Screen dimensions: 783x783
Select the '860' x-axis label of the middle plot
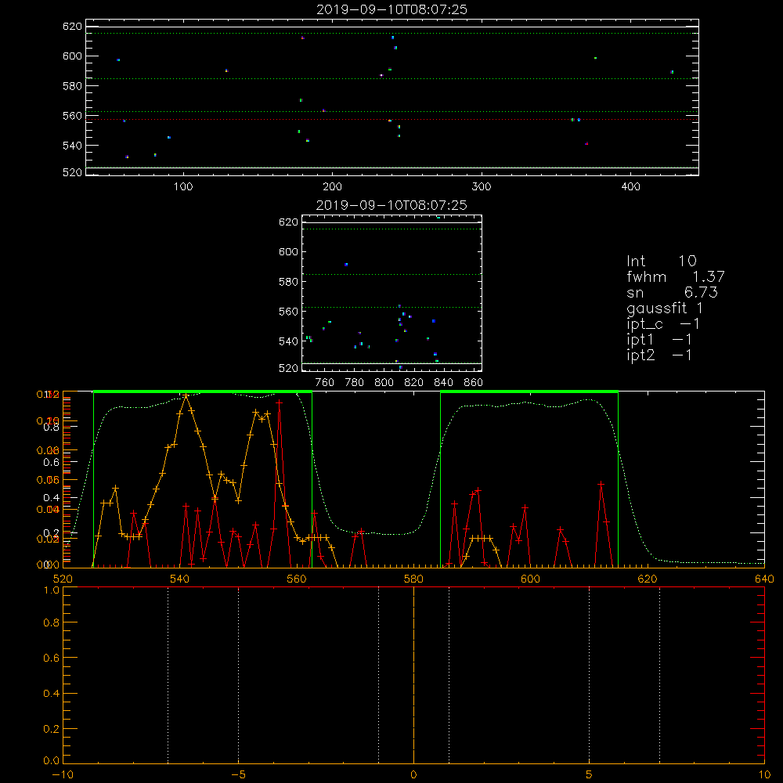pos(474,383)
